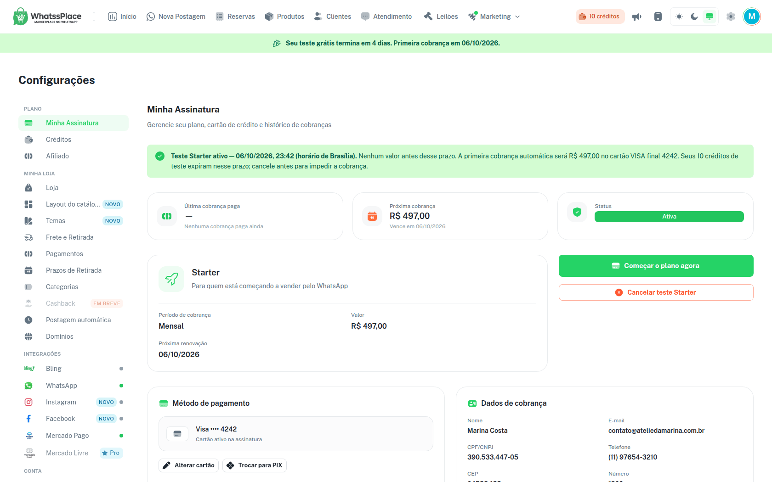Open Créditos in the sidebar

[x=74, y=140]
